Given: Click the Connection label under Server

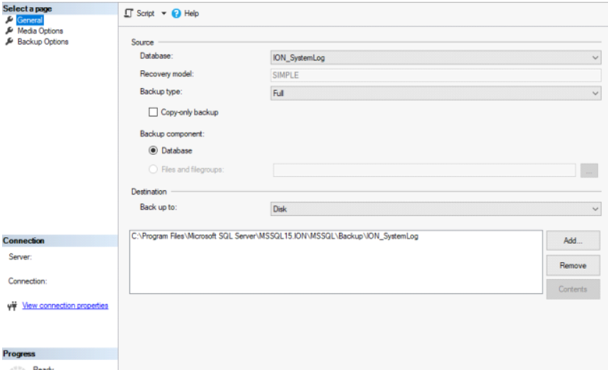Looking at the screenshot, I should (x=28, y=281).
